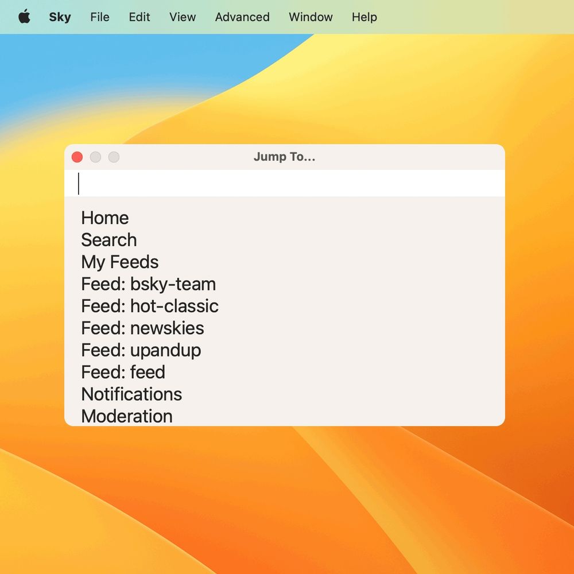Jump to Notifications
574x574 pixels.
pyautogui.click(x=131, y=394)
